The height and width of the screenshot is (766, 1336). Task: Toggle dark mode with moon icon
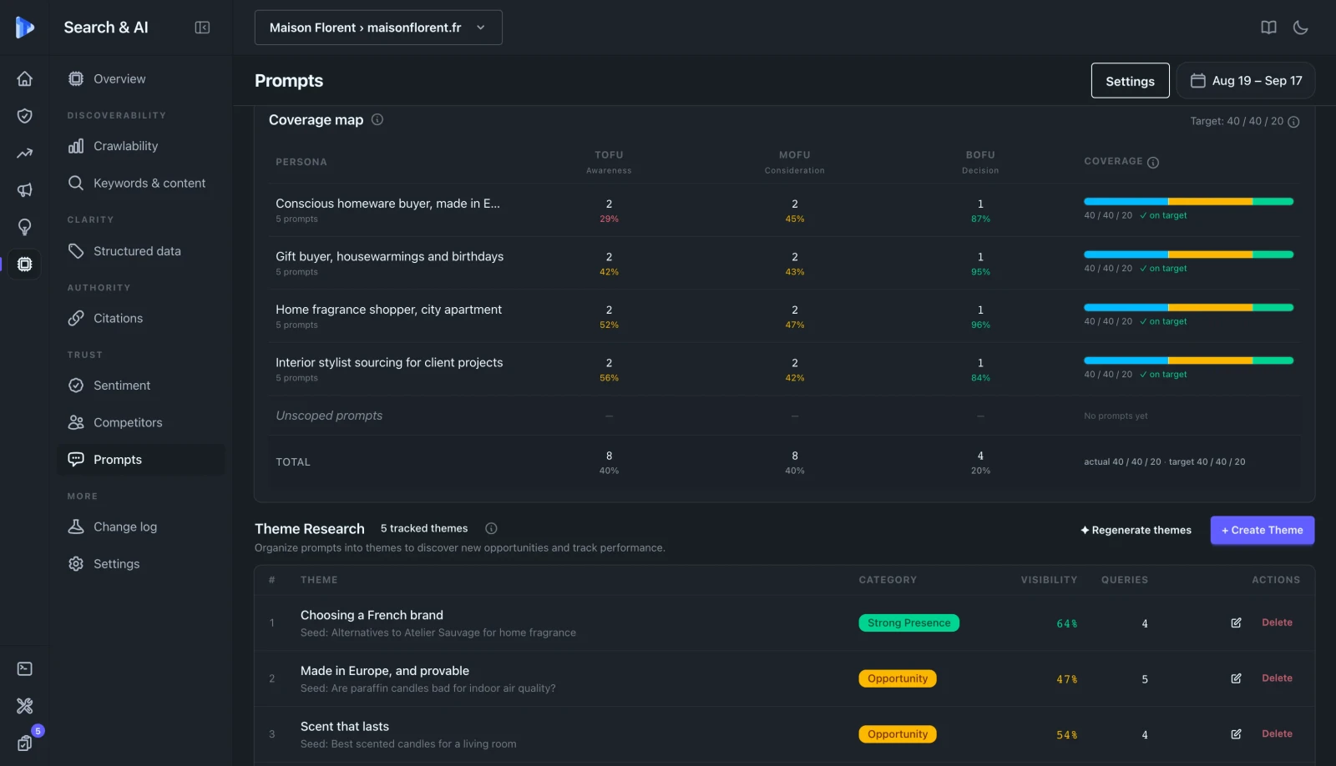click(1300, 28)
